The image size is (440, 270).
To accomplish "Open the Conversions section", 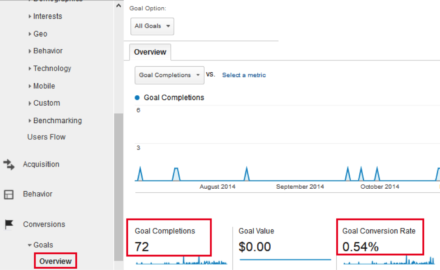I will tap(44, 224).
